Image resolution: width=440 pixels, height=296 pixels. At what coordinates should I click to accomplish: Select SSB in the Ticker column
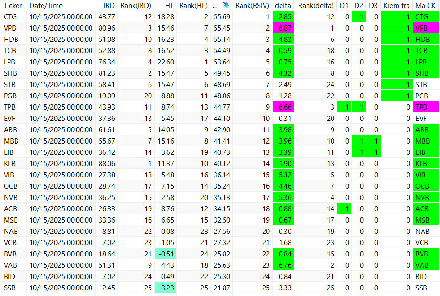[9, 288]
